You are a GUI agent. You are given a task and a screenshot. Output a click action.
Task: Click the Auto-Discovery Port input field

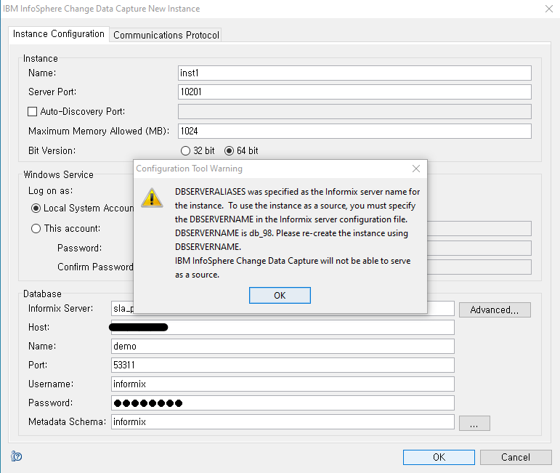354,111
